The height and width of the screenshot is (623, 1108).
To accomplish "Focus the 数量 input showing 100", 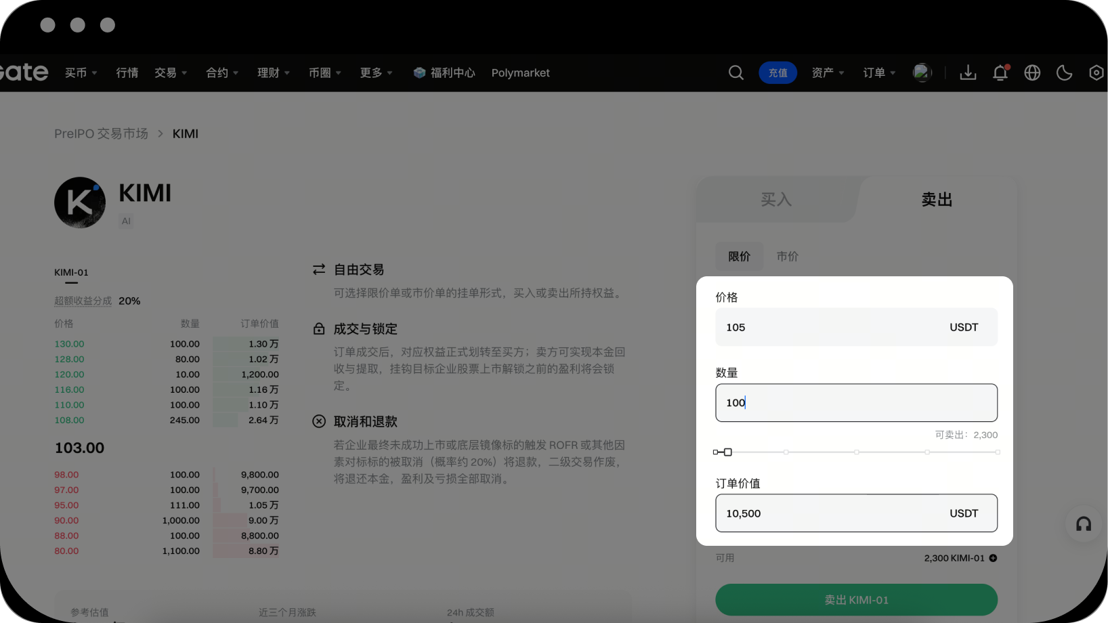I will pyautogui.click(x=856, y=403).
